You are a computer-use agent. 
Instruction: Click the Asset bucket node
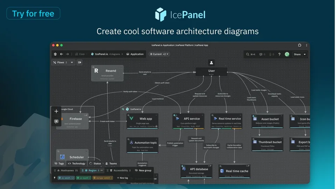[267, 121]
